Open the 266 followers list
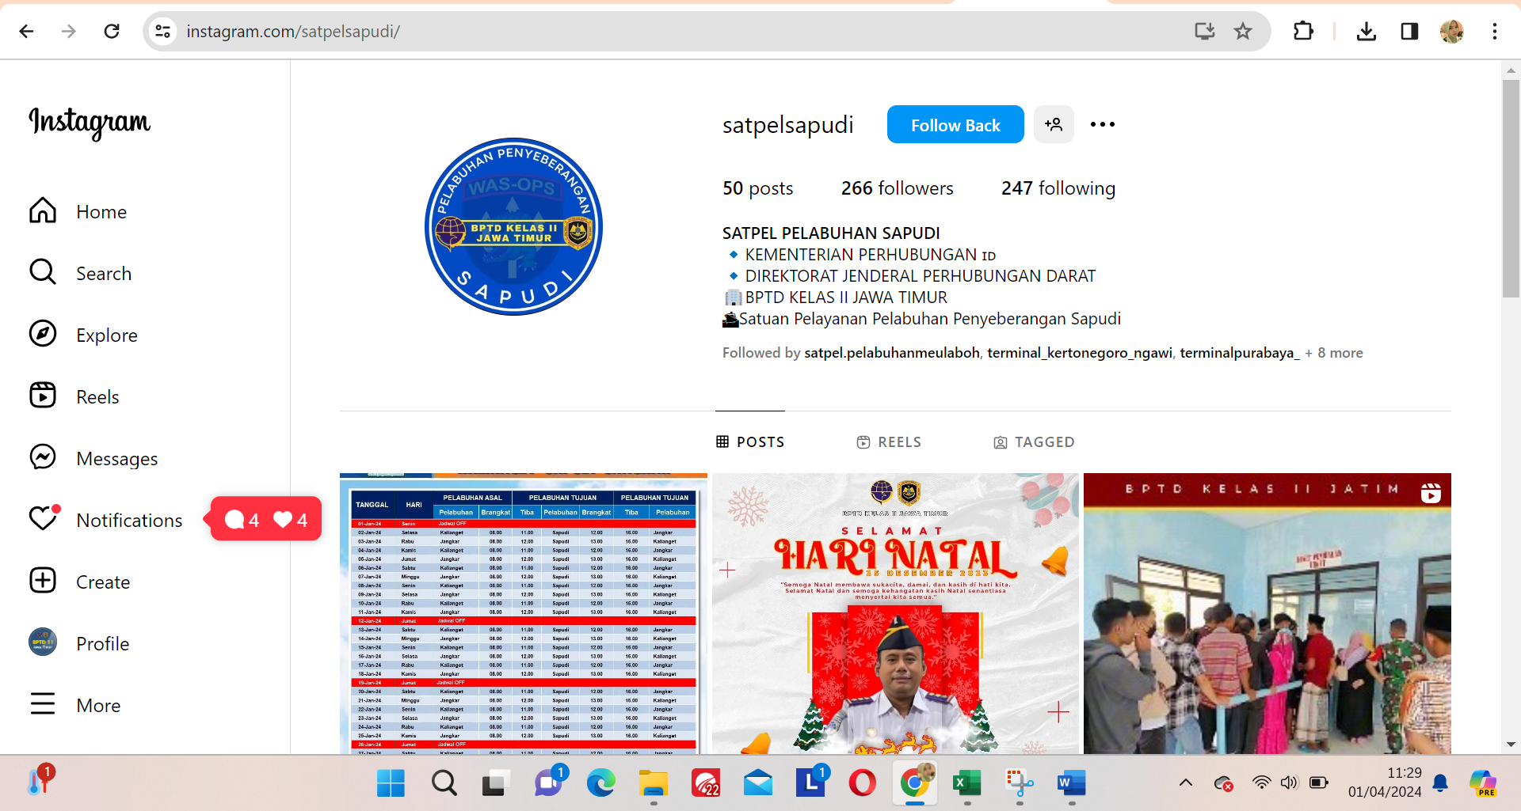The height and width of the screenshot is (811, 1521). click(897, 188)
